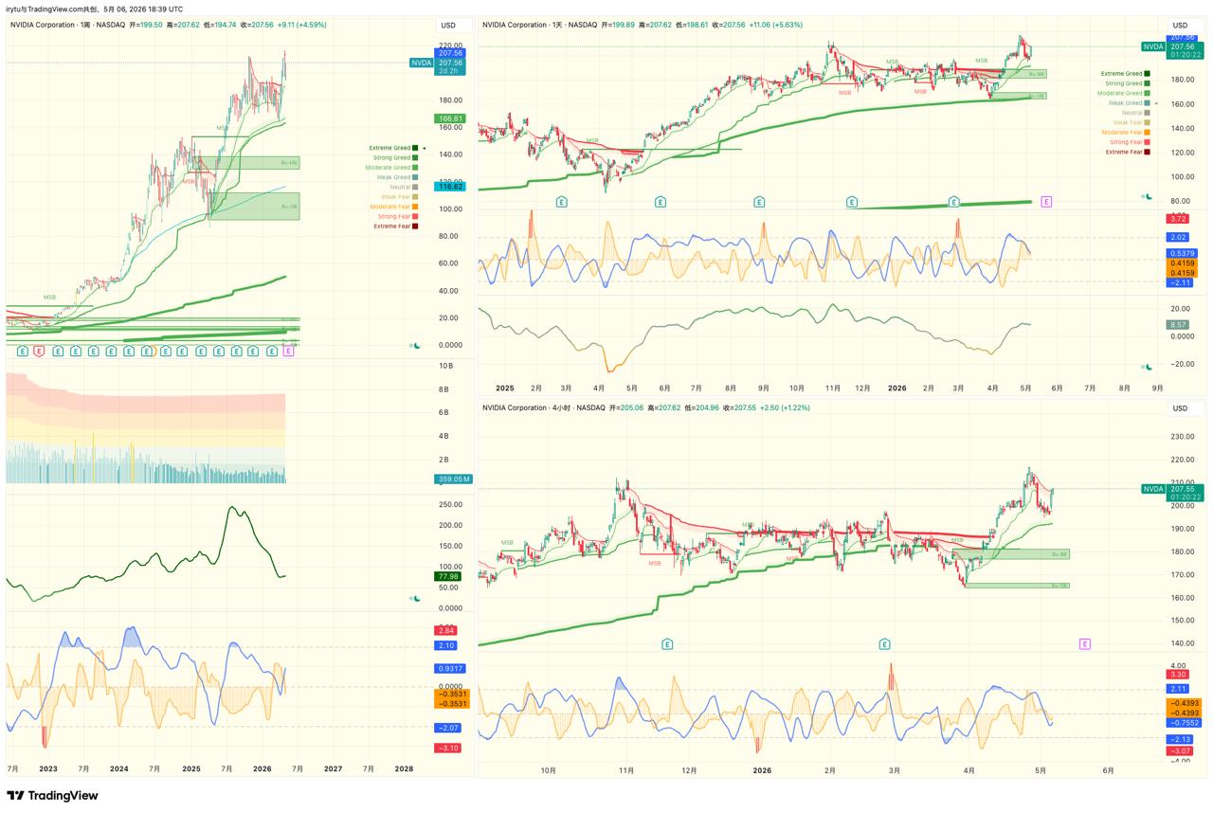This screenshot has width=1213, height=813.
Task: Click the red -3.10 oscillator label
Action: 447,748
